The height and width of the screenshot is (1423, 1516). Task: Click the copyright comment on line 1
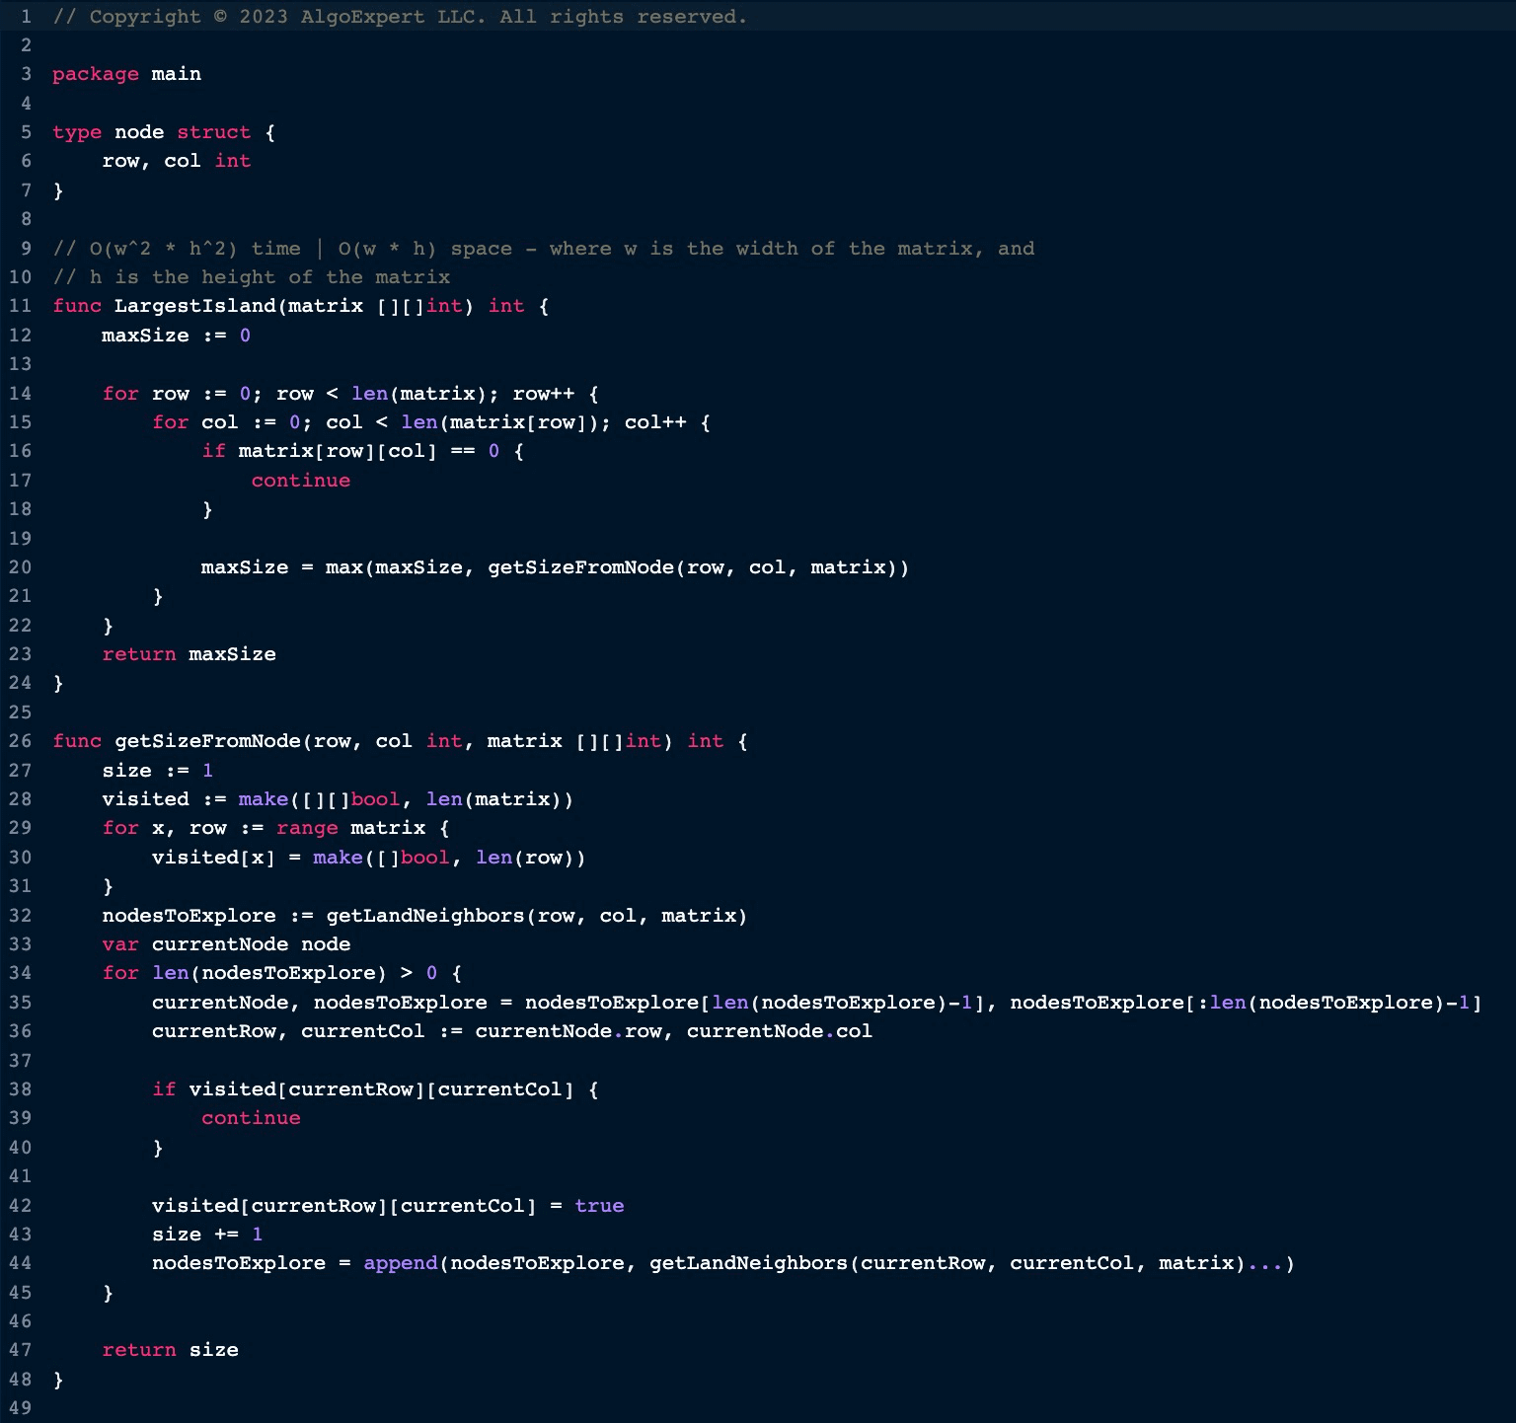pos(400,17)
